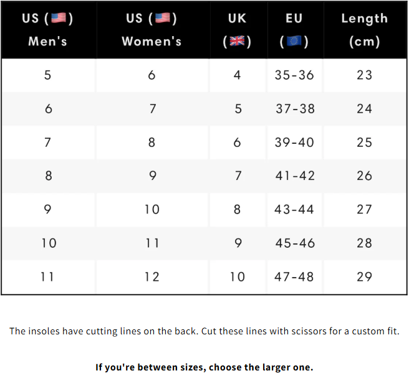Click the bold "choose the larger one" note
The width and height of the screenshot is (409, 391).
[x=204, y=367]
